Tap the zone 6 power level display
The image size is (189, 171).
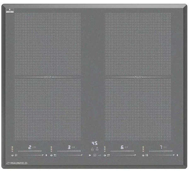click(122, 147)
